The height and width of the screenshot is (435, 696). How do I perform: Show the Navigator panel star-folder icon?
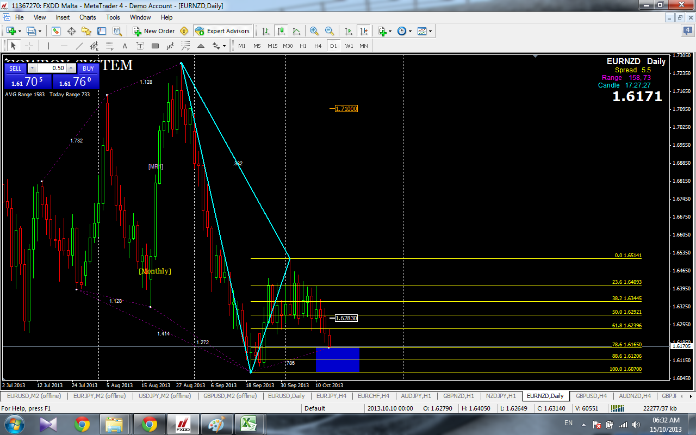pyautogui.click(x=86, y=31)
